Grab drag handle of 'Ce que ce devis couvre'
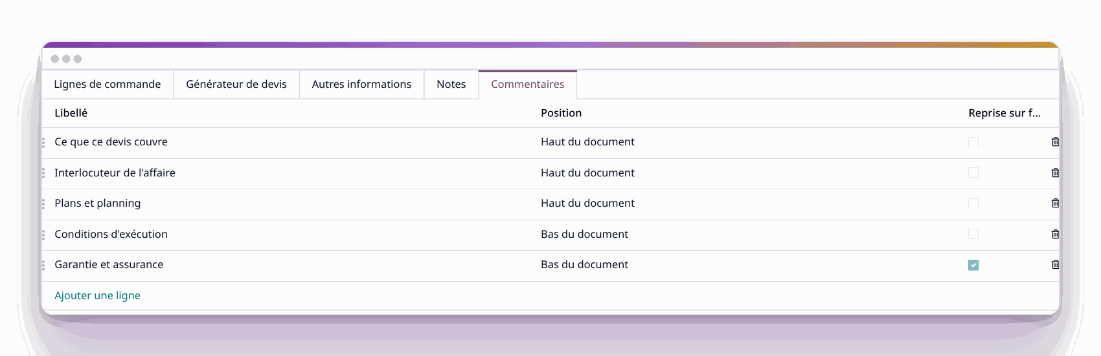The image size is (1101, 356). coord(43,143)
